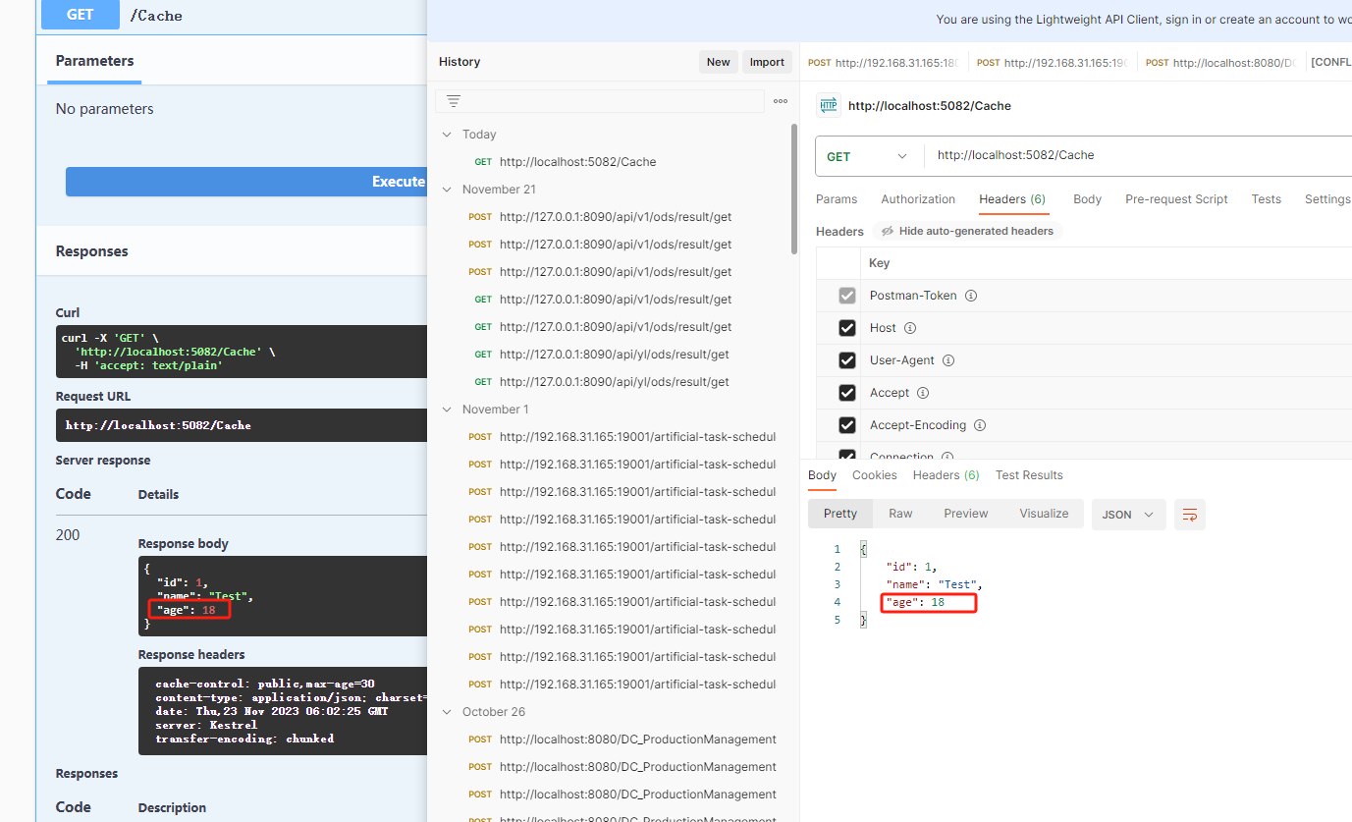Viewport: 1352px width, 822px height.
Task: Click the history filter icon
Action: [x=453, y=101]
